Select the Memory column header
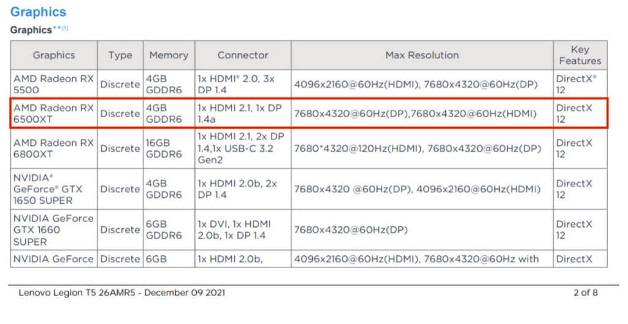The height and width of the screenshot is (324, 628). (169, 55)
